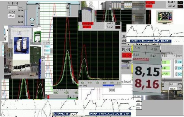Click the vertical level gauge near 2000
The height and width of the screenshot is (117, 184).
pyautogui.click(x=26, y=17)
